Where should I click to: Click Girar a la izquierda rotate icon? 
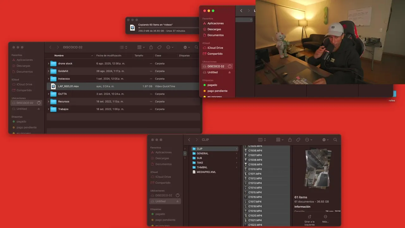coord(309,217)
